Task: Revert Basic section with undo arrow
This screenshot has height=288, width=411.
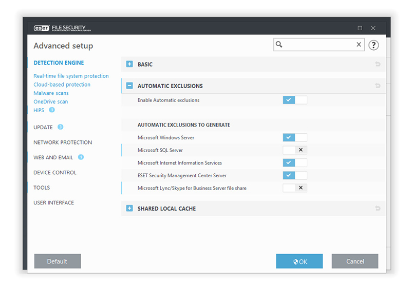Action: click(378, 65)
